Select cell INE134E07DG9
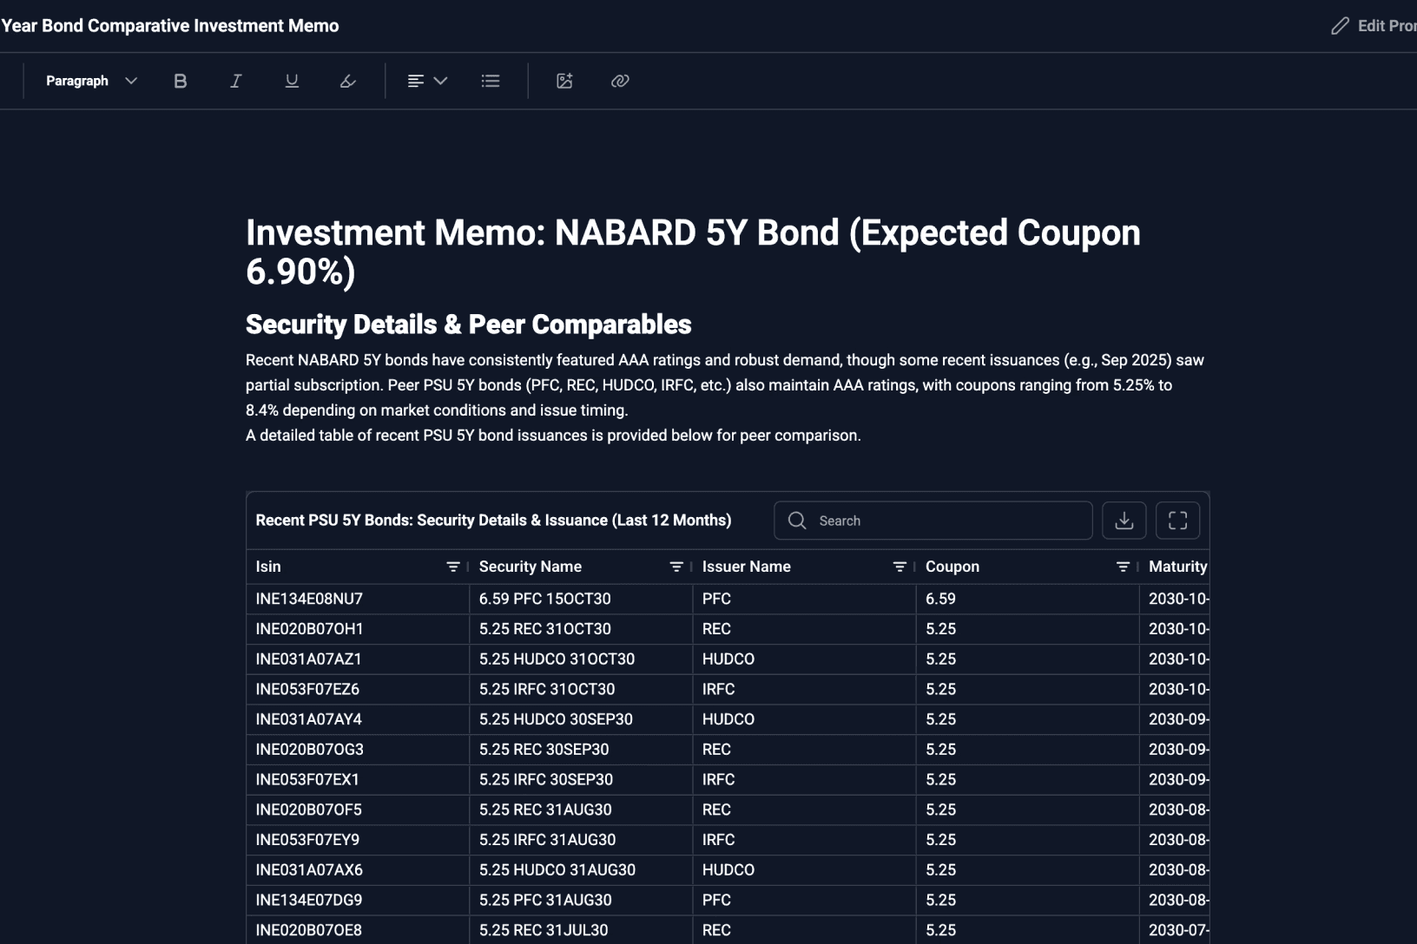Image resolution: width=1417 pixels, height=944 pixels. 358,900
